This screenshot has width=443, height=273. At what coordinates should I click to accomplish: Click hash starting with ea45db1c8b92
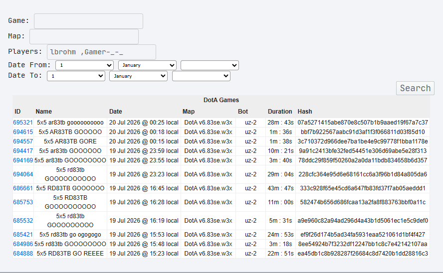363,254
